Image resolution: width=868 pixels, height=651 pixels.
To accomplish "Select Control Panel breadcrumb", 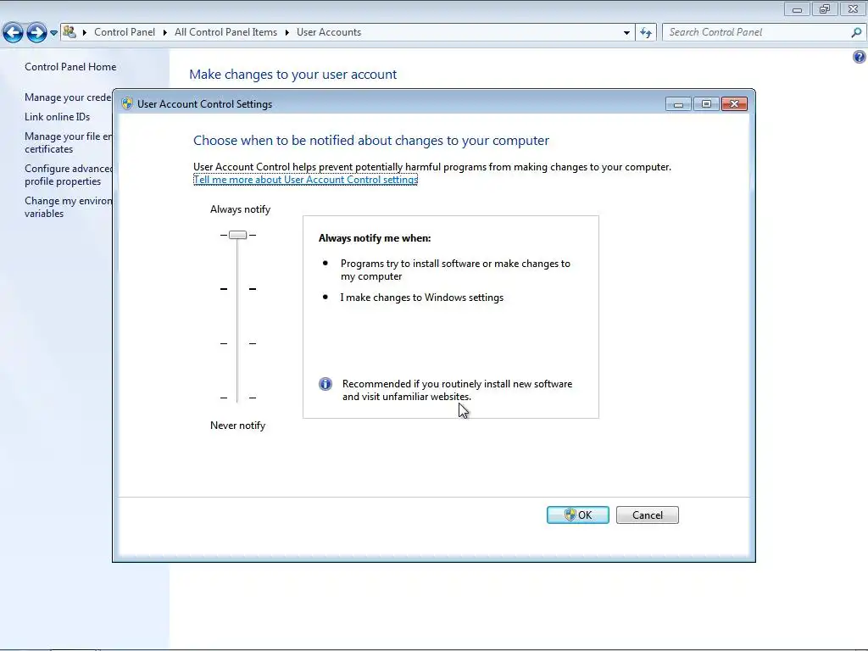I will [125, 32].
